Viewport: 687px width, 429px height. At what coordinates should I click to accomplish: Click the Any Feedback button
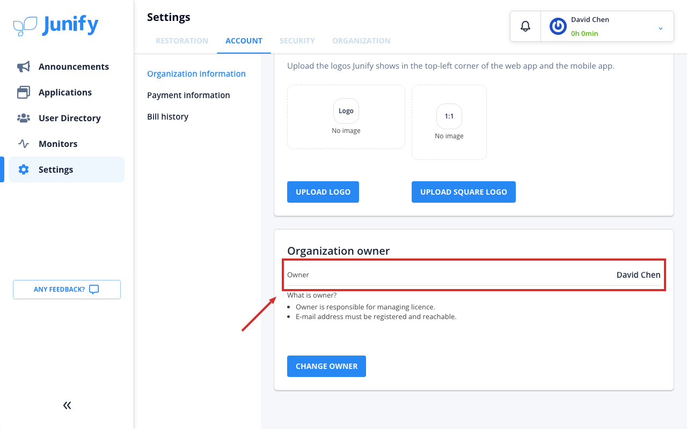tap(67, 290)
